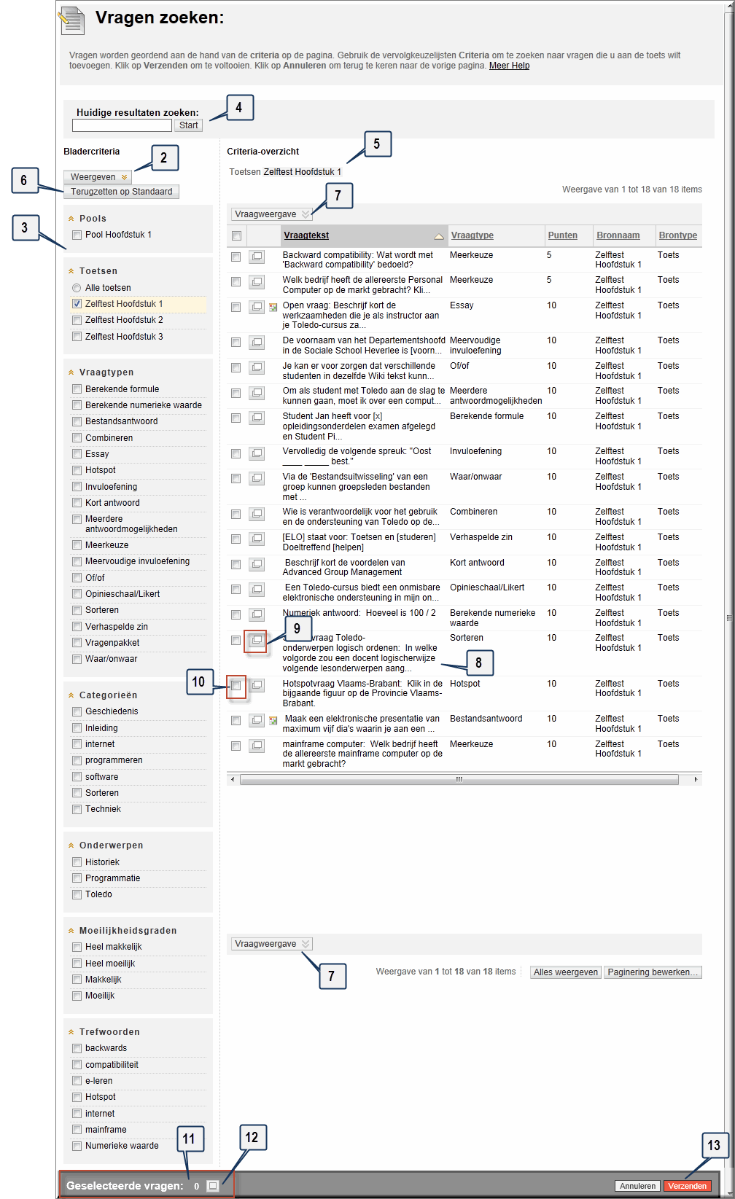Click 'Paginering bewerken...' button

coord(653,972)
